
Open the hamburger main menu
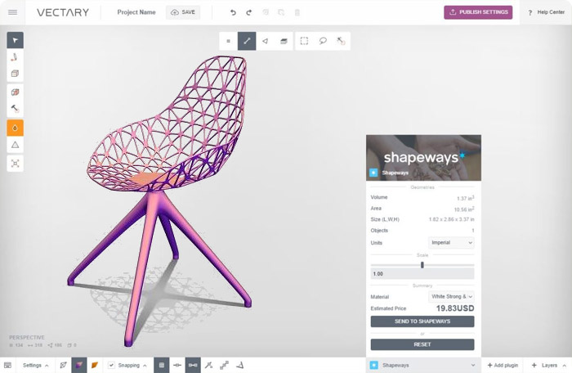point(12,12)
